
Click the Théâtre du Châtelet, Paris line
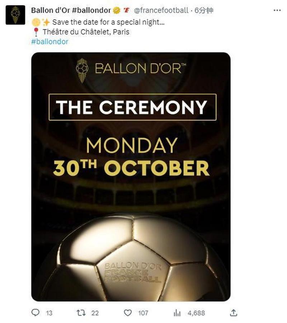[x=86, y=32]
